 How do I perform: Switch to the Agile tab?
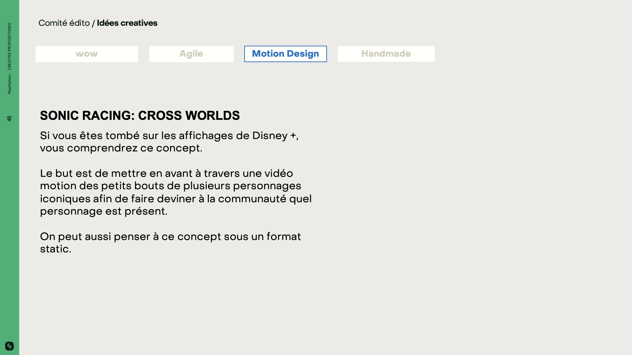[x=191, y=54]
